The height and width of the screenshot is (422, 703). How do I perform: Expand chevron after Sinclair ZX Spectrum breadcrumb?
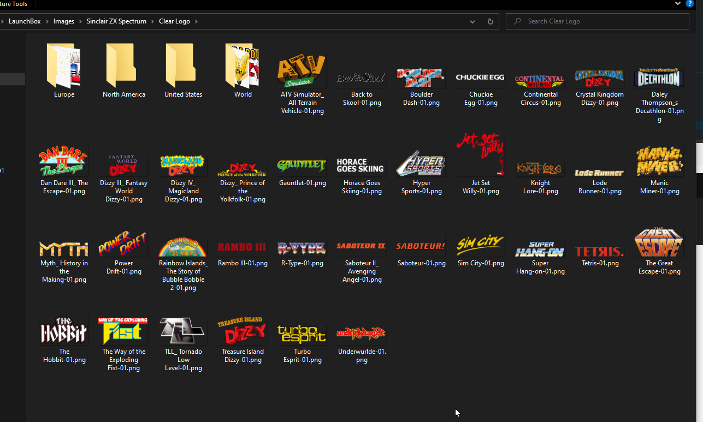click(152, 21)
